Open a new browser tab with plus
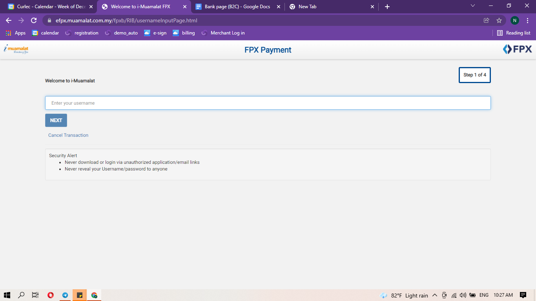The height and width of the screenshot is (301, 536). [x=387, y=7]
